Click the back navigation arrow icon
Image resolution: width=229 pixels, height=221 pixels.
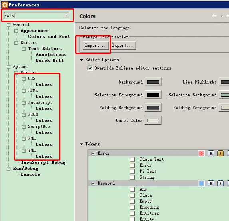(x=214, y=16)
